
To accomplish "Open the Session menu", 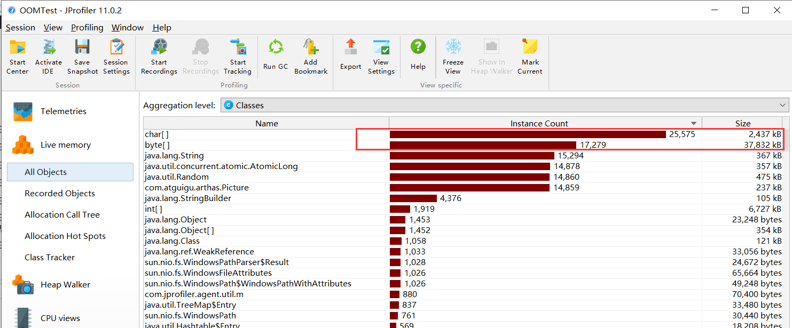I will (20, 28).
